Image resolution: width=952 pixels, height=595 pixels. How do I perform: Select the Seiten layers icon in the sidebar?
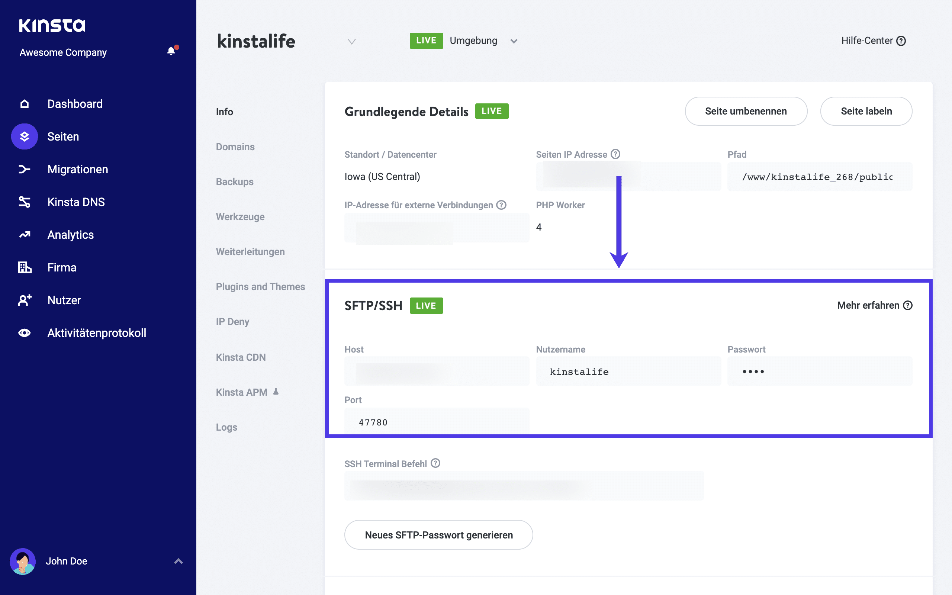pyautogui.click(x=25, y=136)
